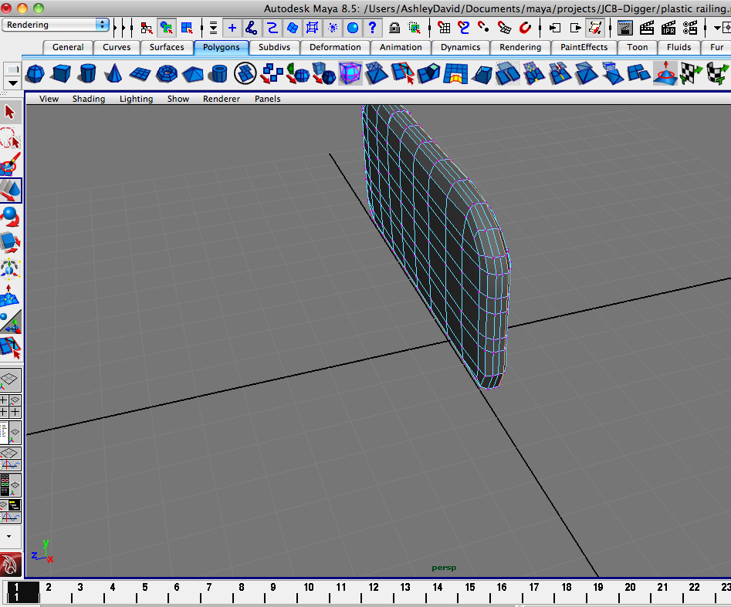
Task: Toggle select by object type mode
Action: [167, 28]
